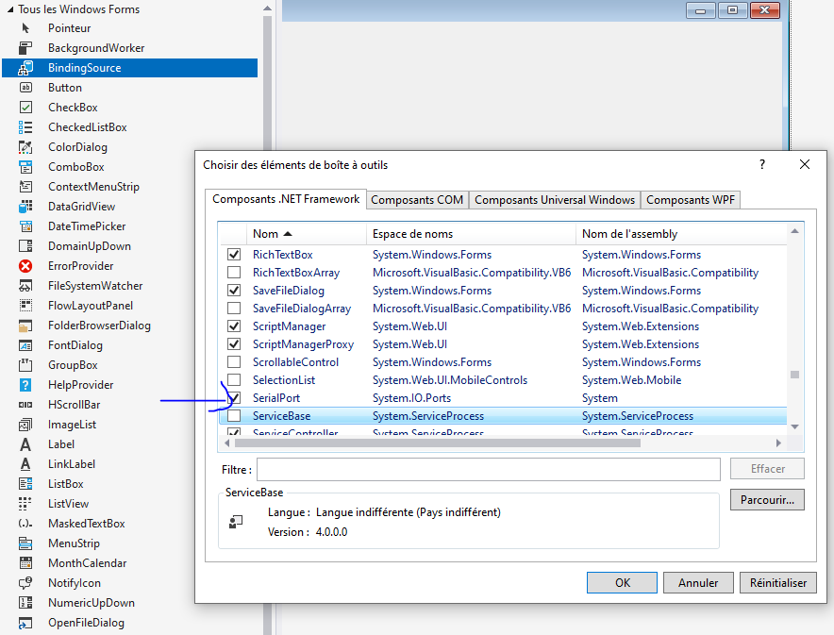
Task: Uncheck the RichTextBox component checkbox
Action: click(234, 255)
